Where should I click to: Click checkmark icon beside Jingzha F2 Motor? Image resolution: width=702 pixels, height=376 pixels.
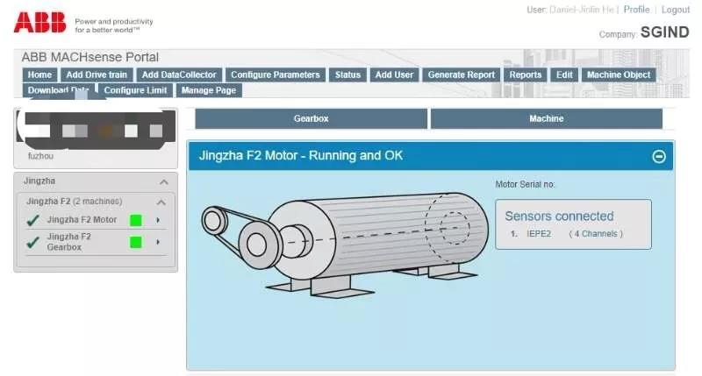[x=32, y=220]
